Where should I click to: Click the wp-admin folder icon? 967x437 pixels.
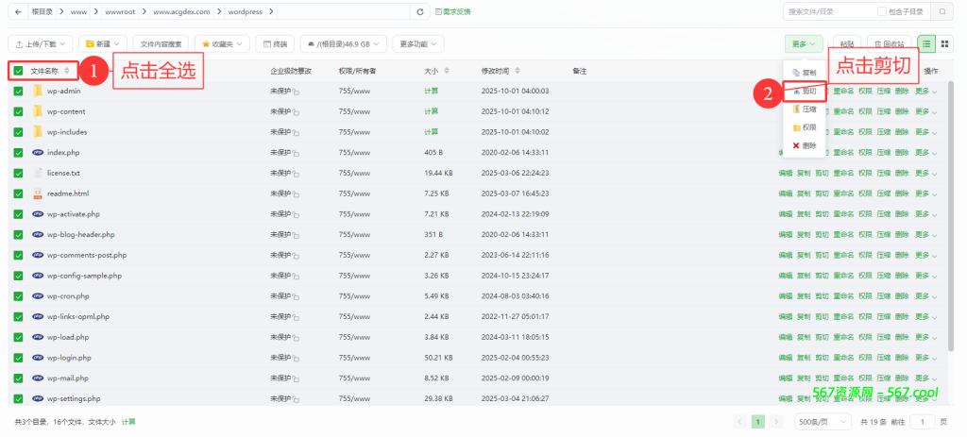pyautogui.click(x=39, y=91)
